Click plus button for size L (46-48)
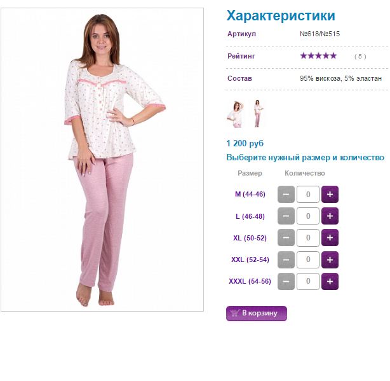 point(330,216)
